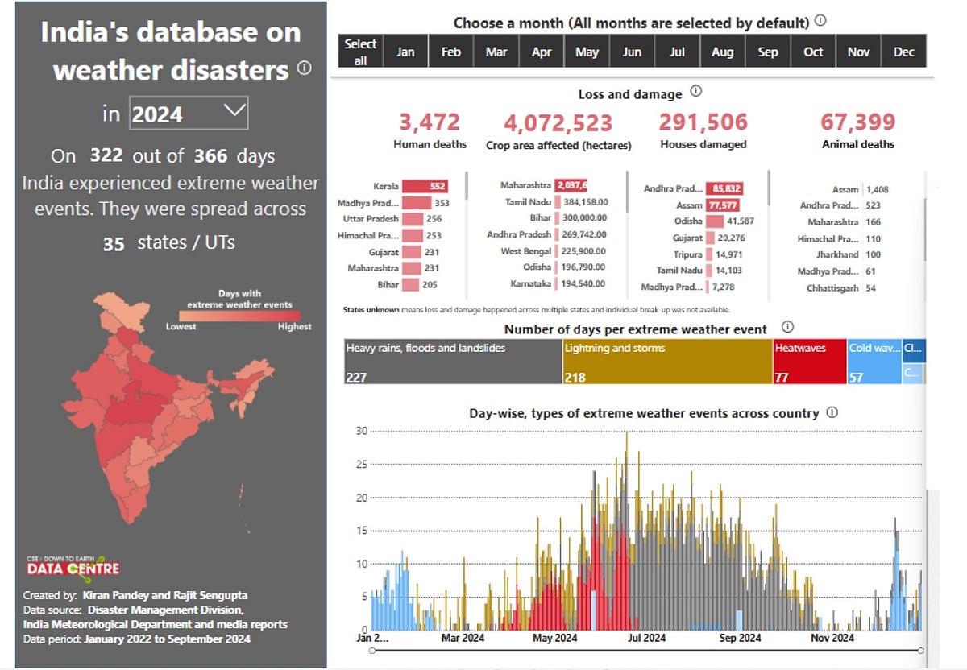Choose the Apr month tab
The width and height of the screenshot is (967, 670).
[542, 52]
